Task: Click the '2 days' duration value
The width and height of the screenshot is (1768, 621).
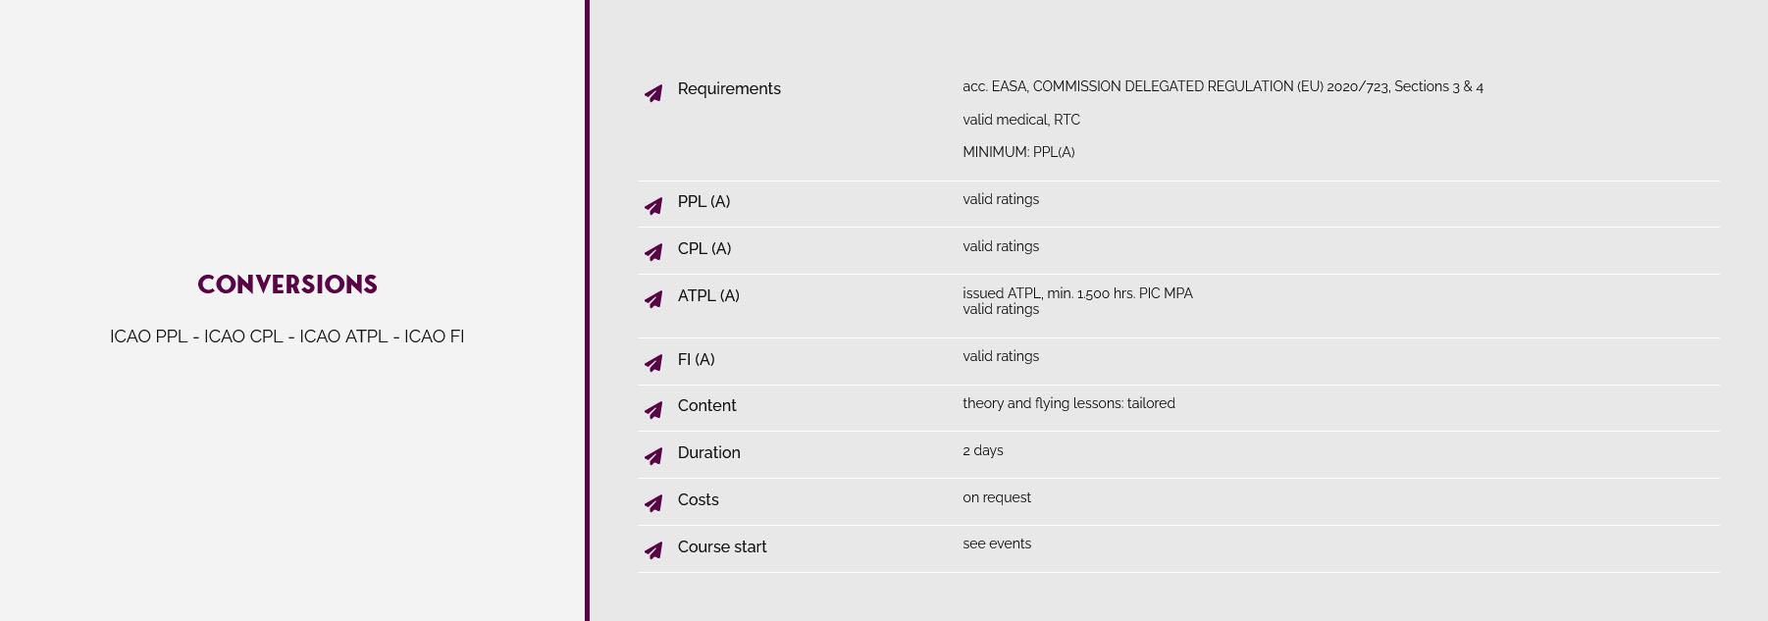Action: coord(983,450)
